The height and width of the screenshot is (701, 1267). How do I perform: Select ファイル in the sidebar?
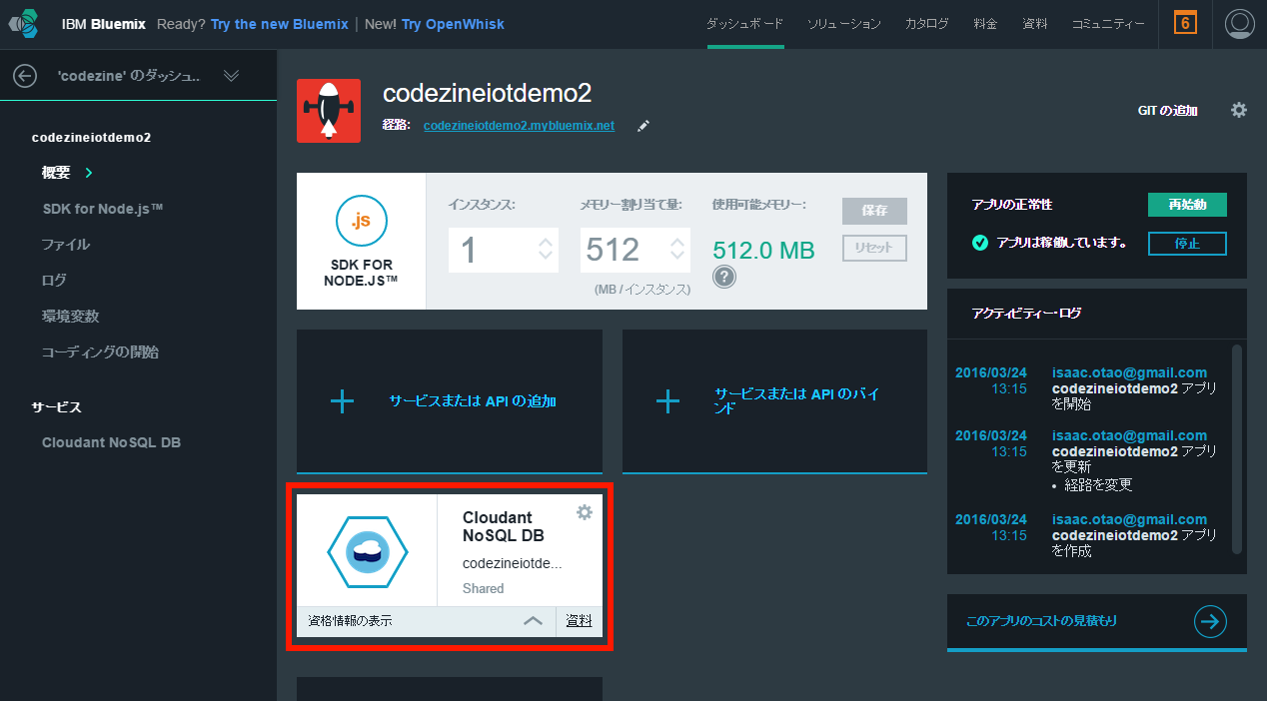click(65, 245)
